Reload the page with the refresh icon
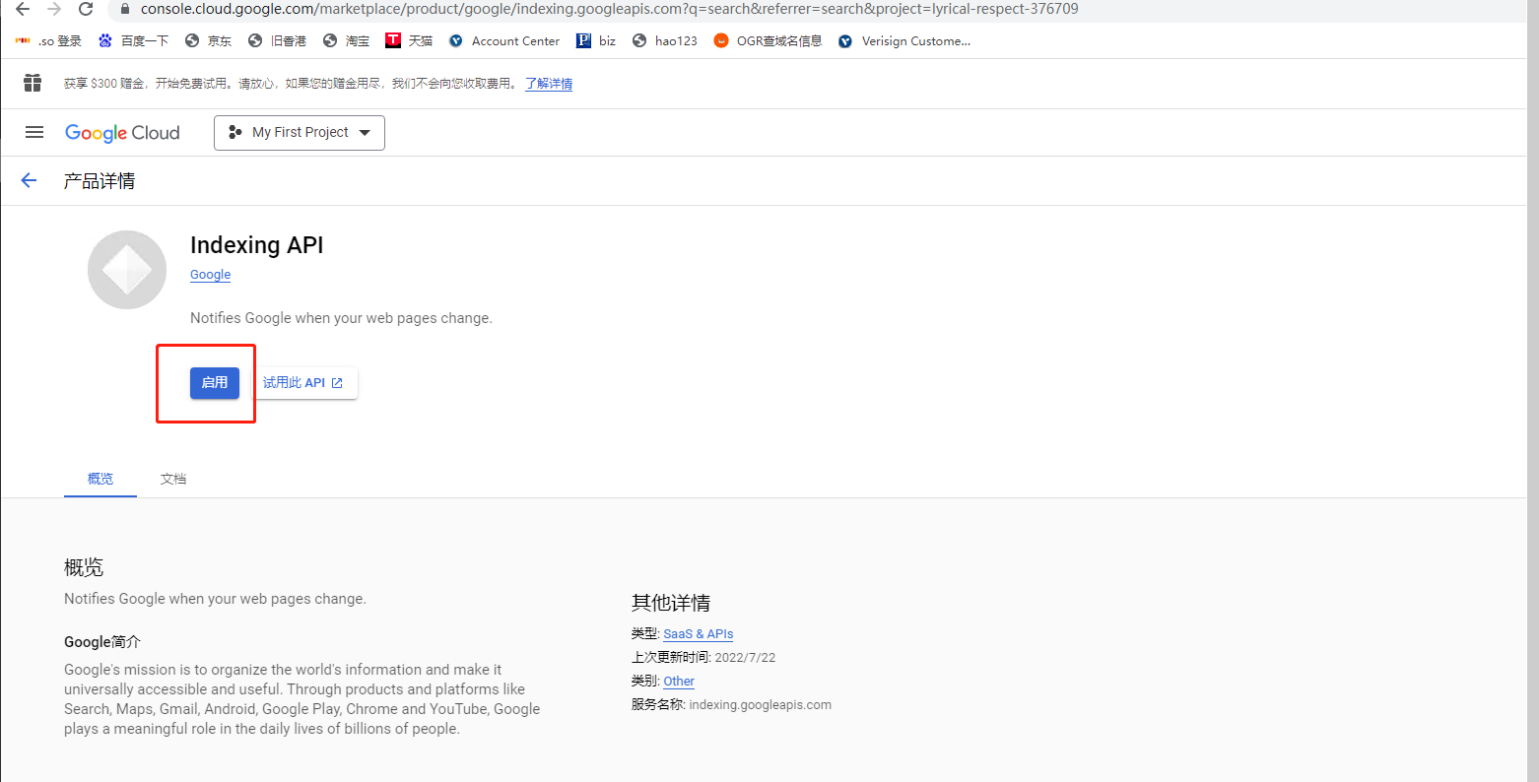This screenshot has width=1539, height=782. [86, 9]
